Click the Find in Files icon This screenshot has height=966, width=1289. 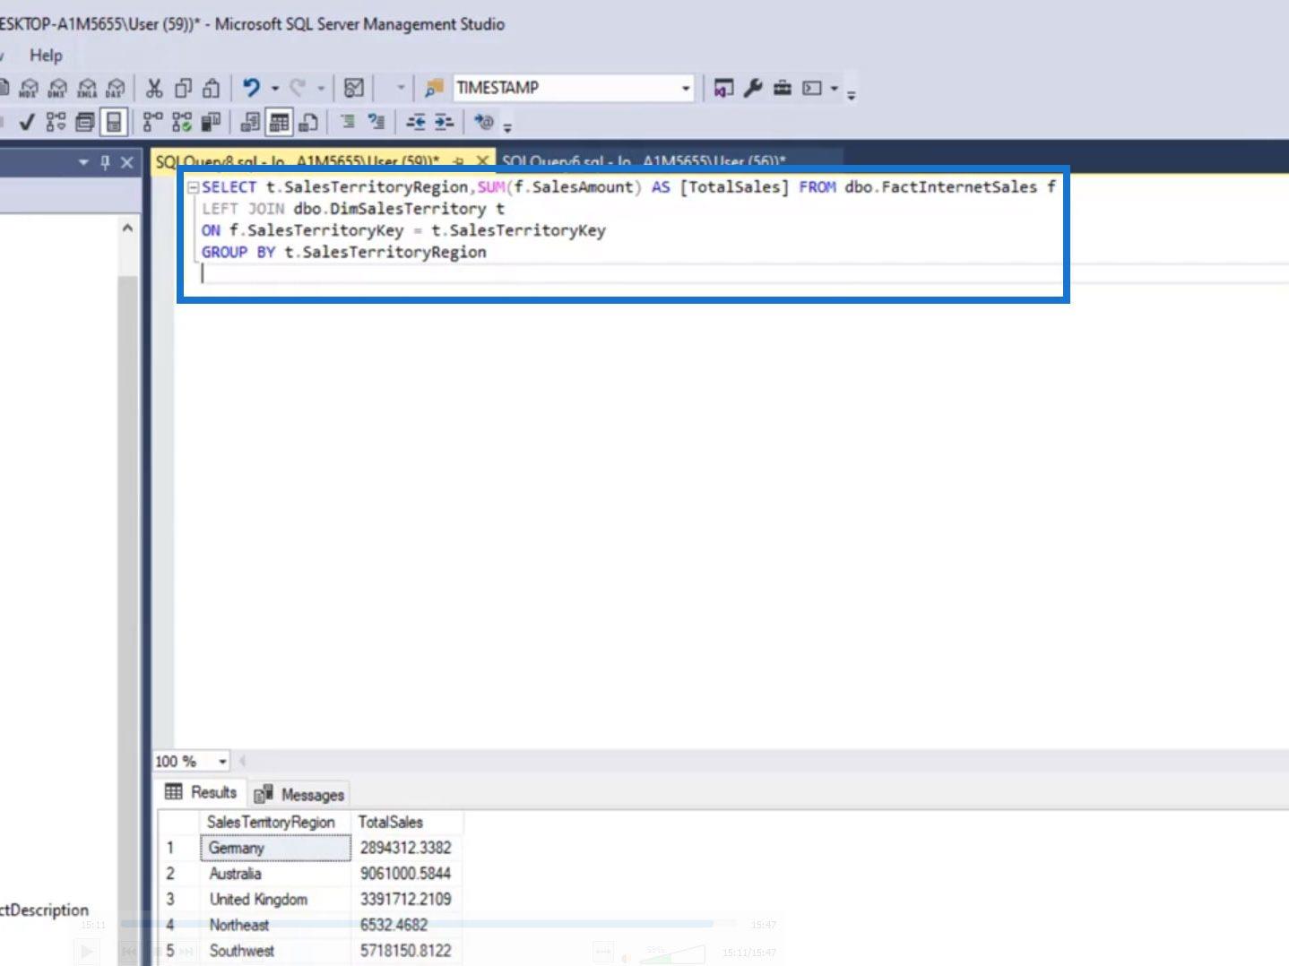434,88
